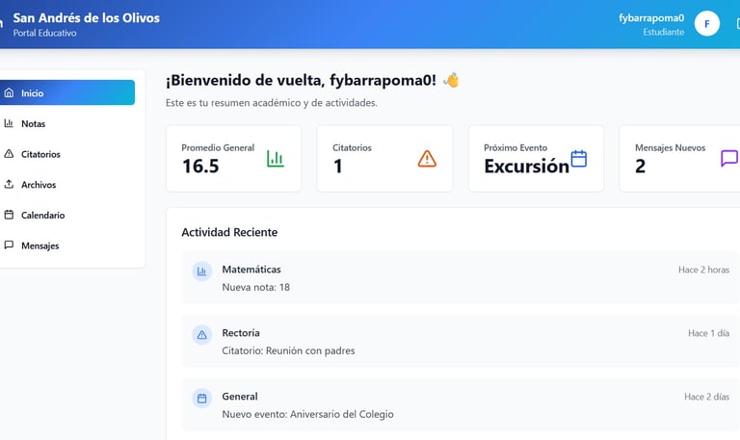Open the Citatorios summary card

[384, 159]
